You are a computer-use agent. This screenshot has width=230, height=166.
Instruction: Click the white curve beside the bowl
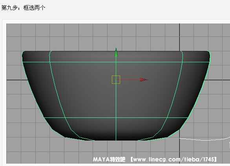click(x=204, y=140)
